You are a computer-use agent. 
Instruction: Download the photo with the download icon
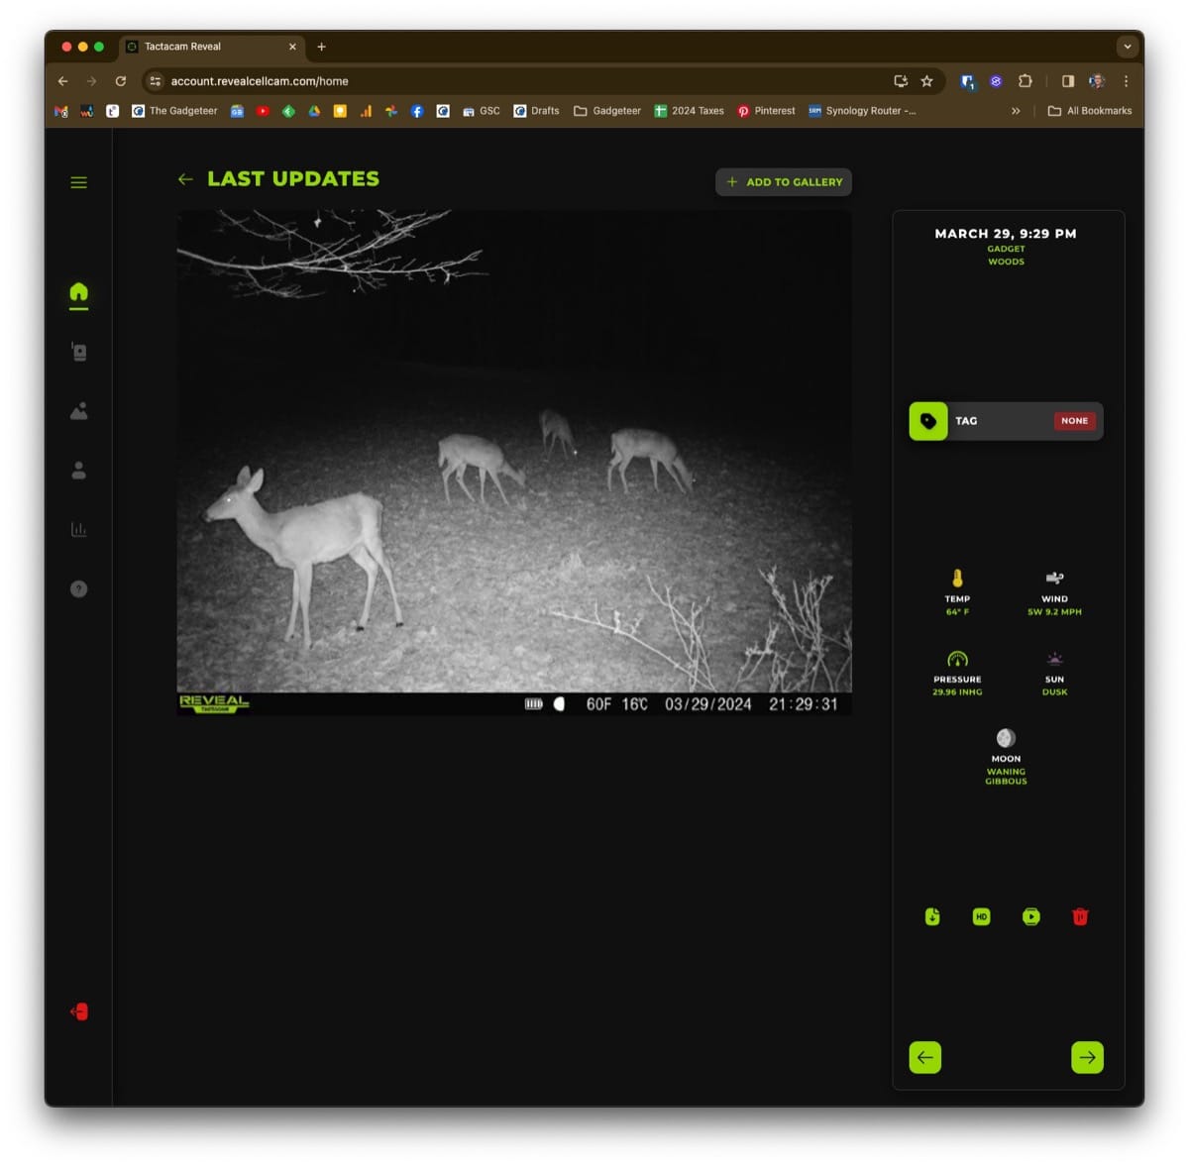pos(931,917)
